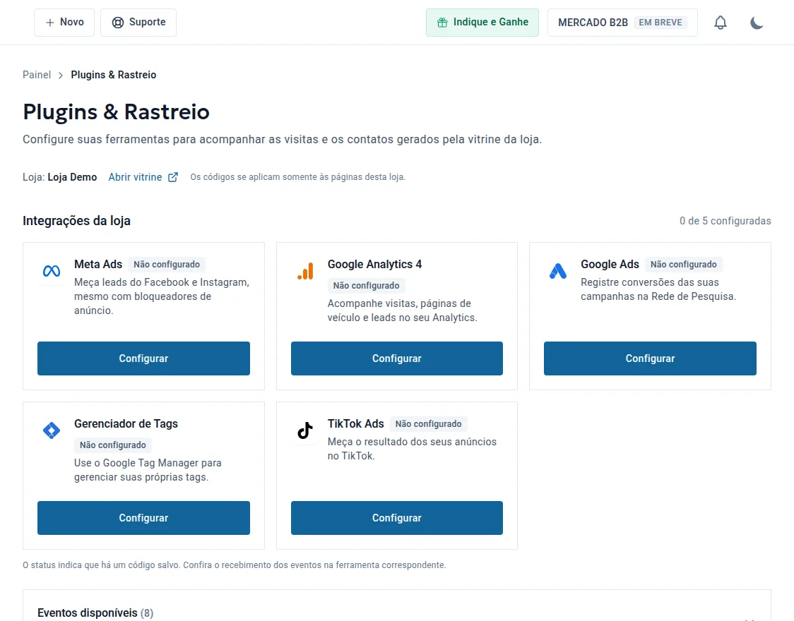The width and height of the screenshot is (794, 621).
Task: Open the MERCADO B2B button
Action: [x=622, y=23]
